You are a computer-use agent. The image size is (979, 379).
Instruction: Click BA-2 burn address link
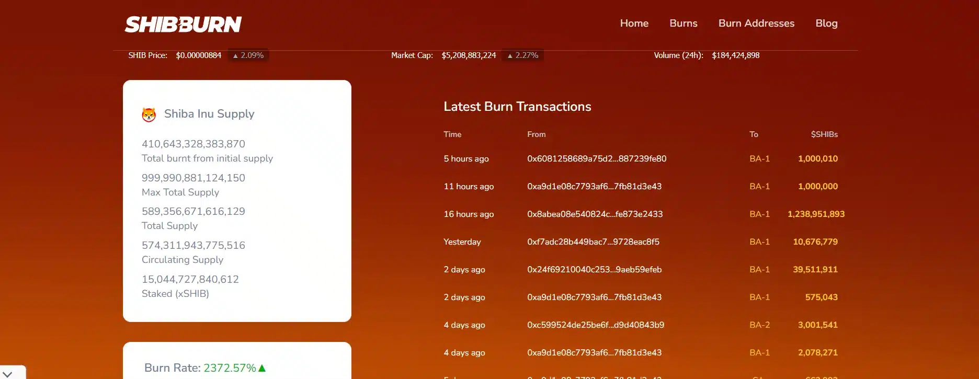pyautogui.click(x=759, y=325)
